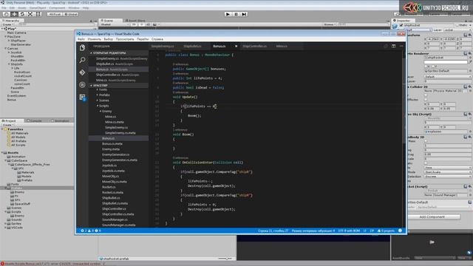Select the Unity Scale tool
The height and width of the screenshot is (266, 473).
tap(30, 14)
